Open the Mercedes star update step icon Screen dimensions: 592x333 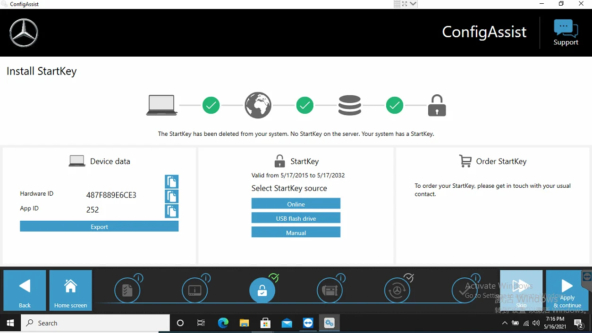point(397,290)
